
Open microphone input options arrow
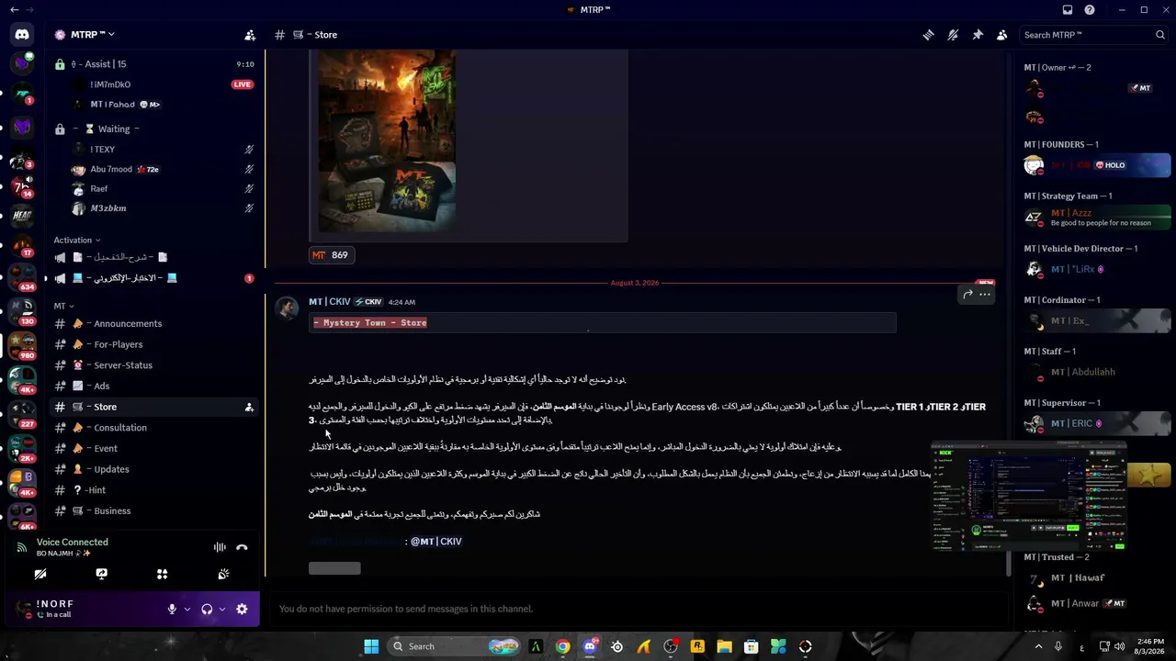(x=187, y=609)
